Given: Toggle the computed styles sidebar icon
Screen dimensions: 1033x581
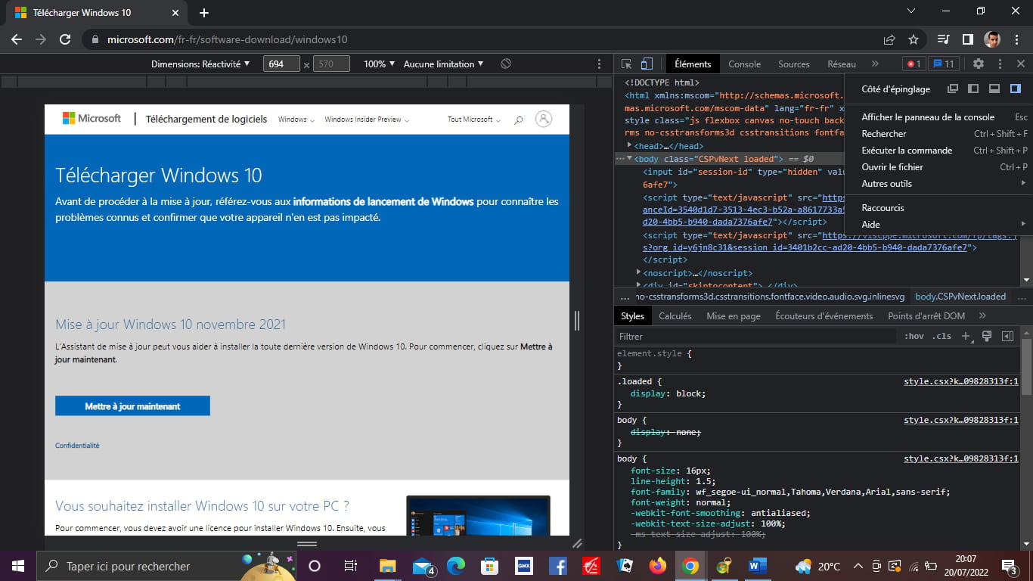Looking at the screenshot, I should (1007, 336).
